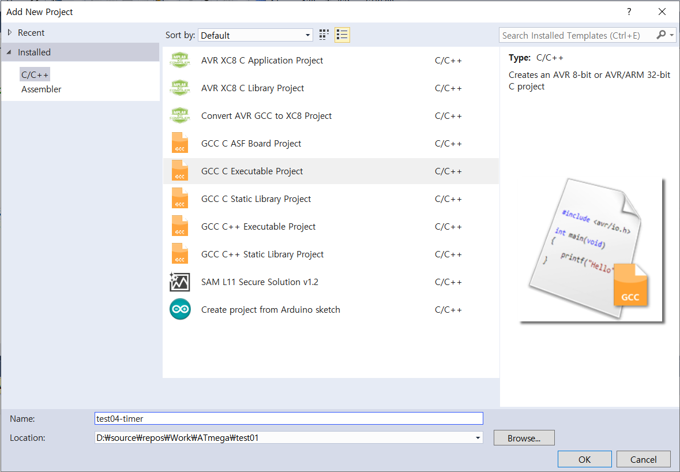This screenshot has height=472, width=680.
Task: Click the Arduino sketch project icon
Action: 180,309
